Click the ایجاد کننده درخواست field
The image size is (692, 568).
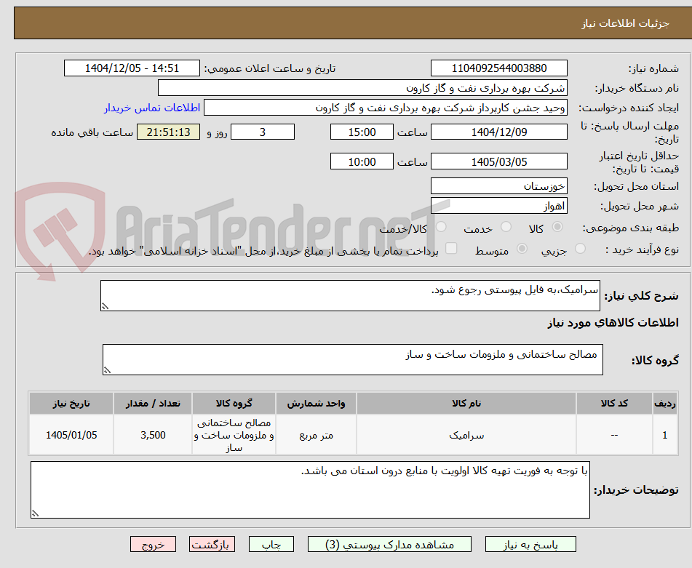click(385, 108)
